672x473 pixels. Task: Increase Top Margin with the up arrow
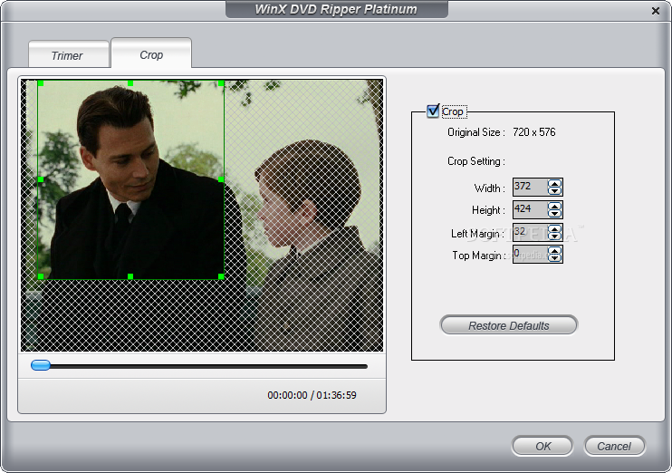point(554,251)
